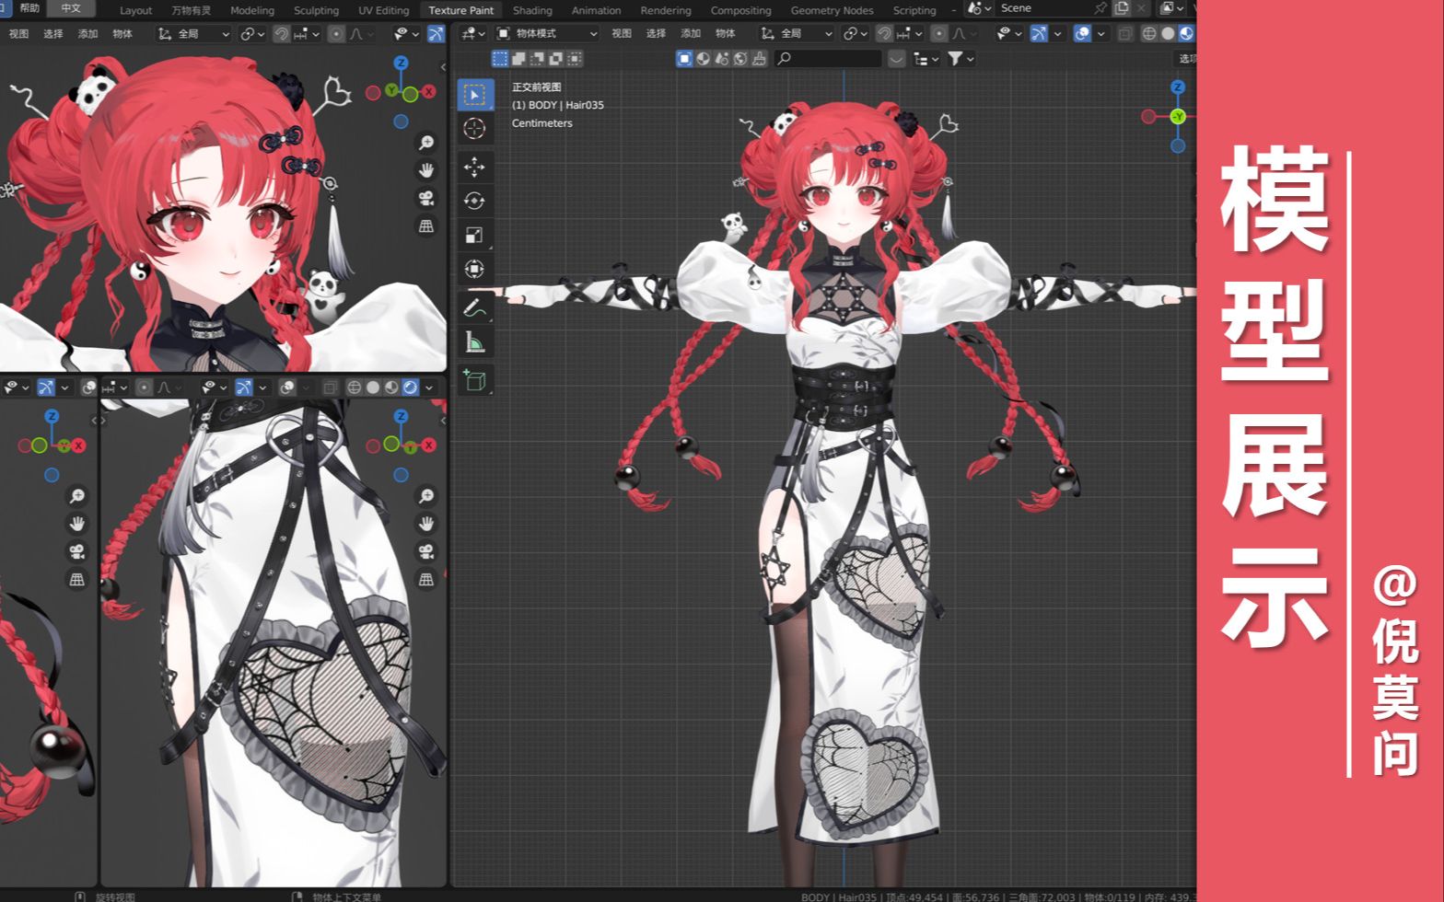Screen dimensions: 1444x902
Task: Open the 物体模式 mode dropdown
Action: [547, 33]
